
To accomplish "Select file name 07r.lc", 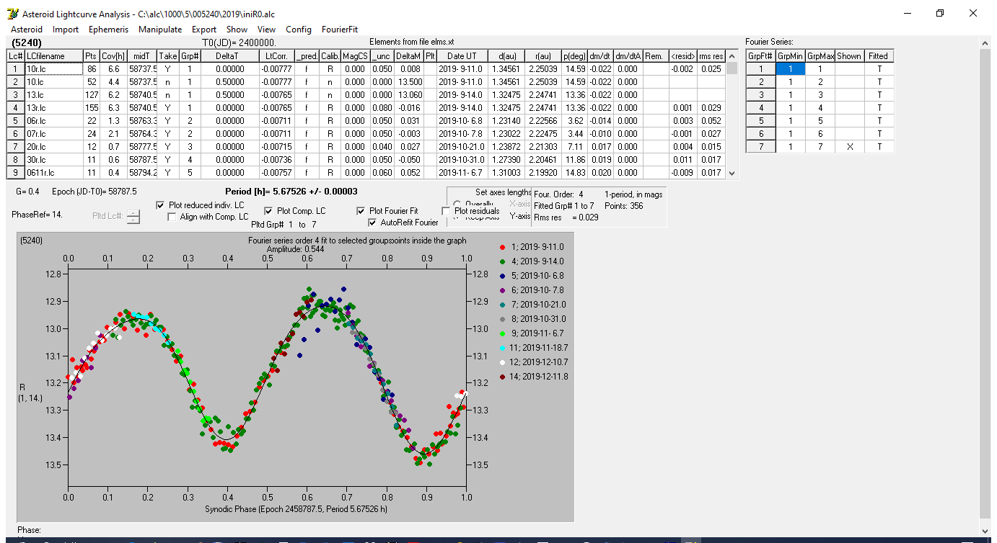I will (x=53, y=133).
